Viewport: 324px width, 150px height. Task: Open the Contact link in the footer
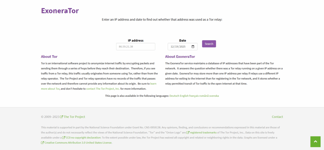click(x=277, y=117)
